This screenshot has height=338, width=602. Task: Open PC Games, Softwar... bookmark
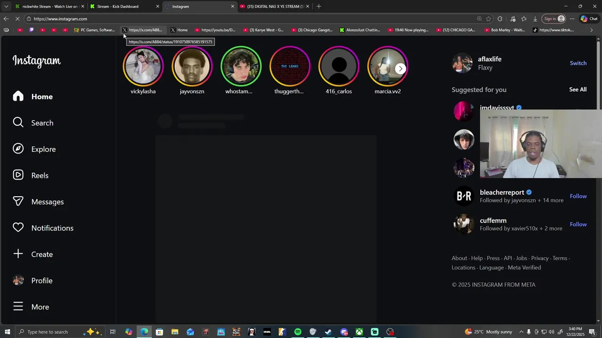[95, 30]
